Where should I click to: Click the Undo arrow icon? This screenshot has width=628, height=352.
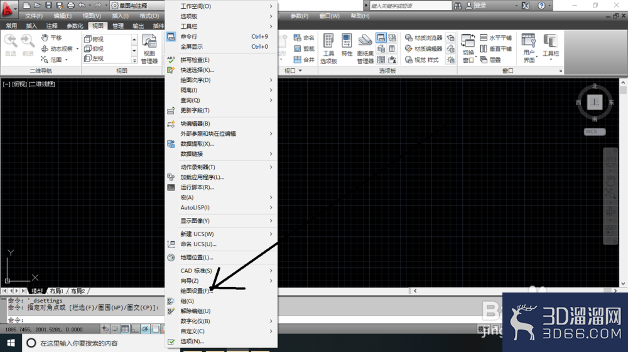pos(82,6)
